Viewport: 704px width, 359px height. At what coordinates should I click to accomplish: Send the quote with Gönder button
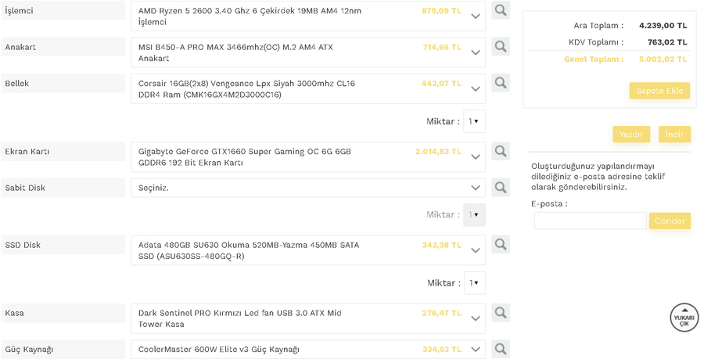[x=670, y=221]
